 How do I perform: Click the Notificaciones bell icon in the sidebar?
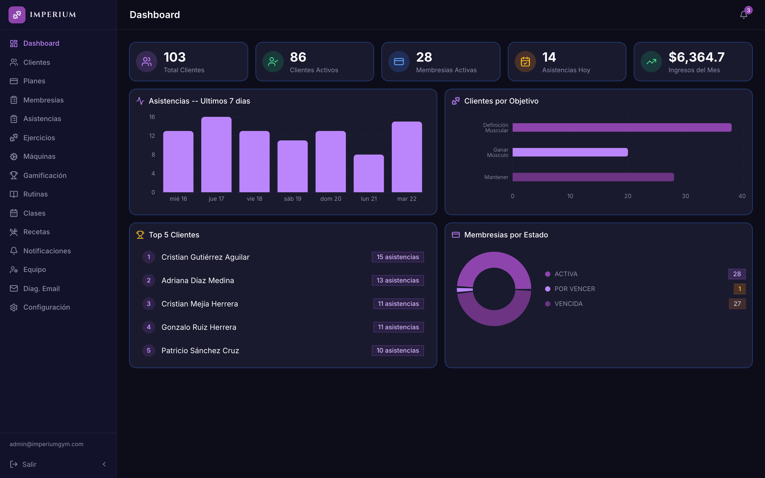(x=14, y=251)
